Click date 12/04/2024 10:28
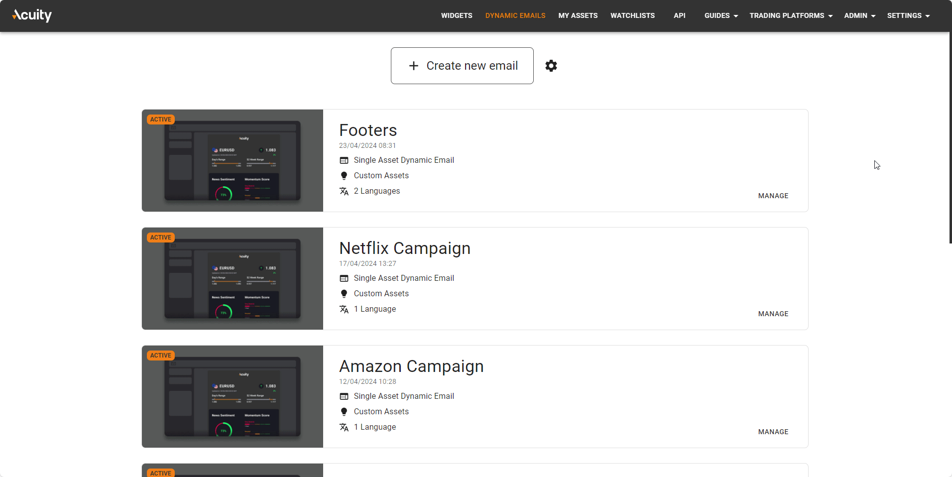This screenshot has height=477, width=952. pyautogui.click(x=367, y=381)
